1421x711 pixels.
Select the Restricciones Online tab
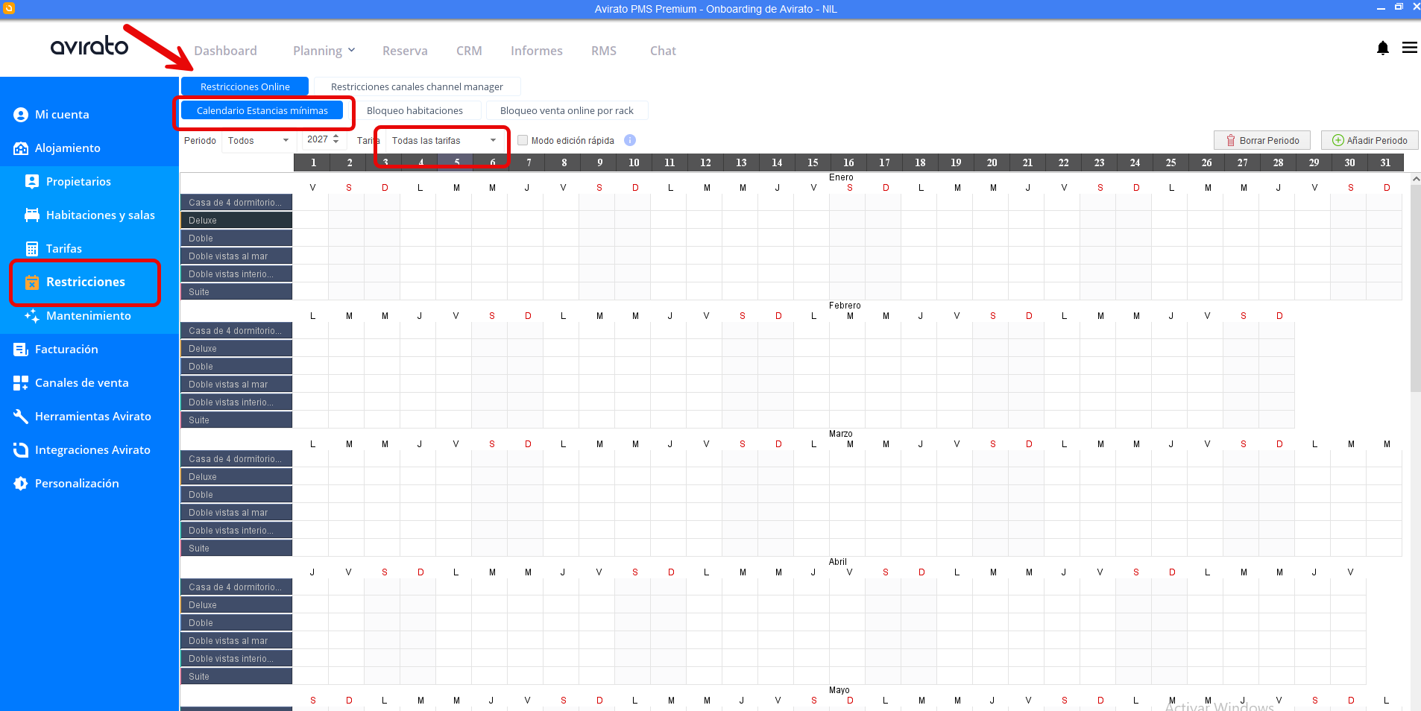245,86
